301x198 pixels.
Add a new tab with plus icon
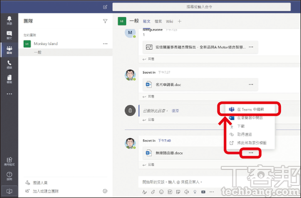tap(179, 21)
